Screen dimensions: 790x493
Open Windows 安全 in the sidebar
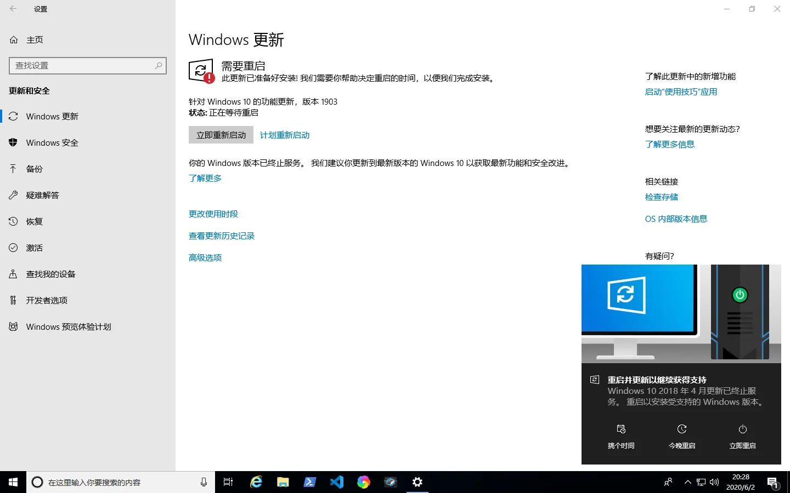88,142
